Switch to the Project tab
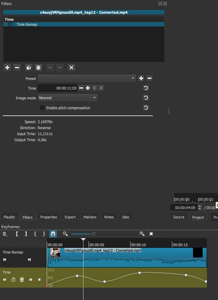The height and width of the screenshot is (300, 218). click(x=198, y=218)
